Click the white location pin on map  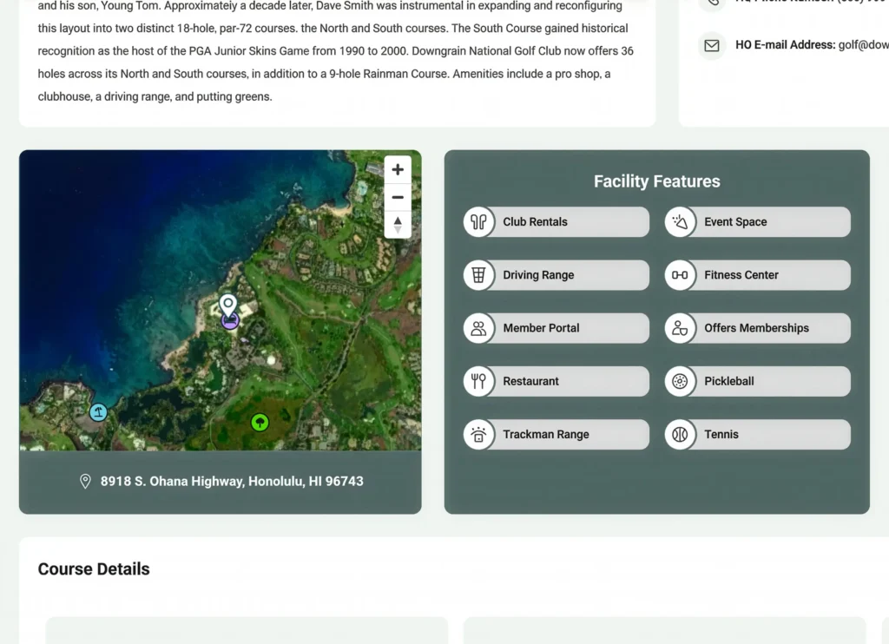[227, 305]
